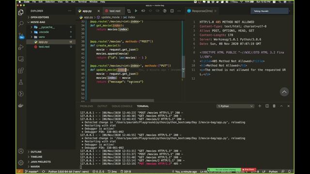Expand the Outline section
The height and width of the screenshot is (174, 310).
(36, 152)
